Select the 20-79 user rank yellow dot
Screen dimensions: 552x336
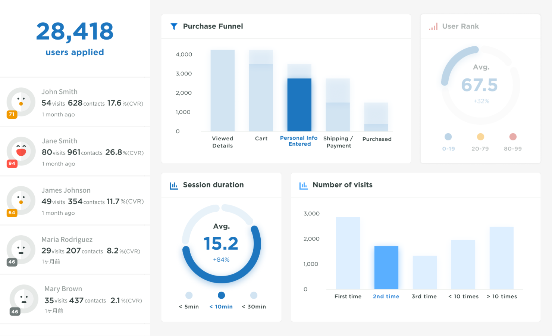tap(480, 137)
